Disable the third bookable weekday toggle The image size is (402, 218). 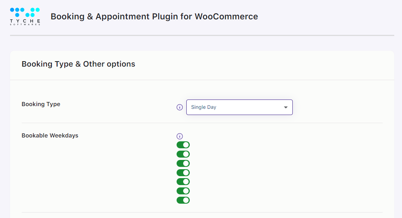click(x=183, y=163)
